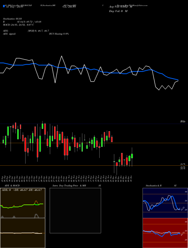Click the 'ADX & MACD' panel title
Image resolution: width=188 pixels, height=248 pixels.
pos(12,186)
